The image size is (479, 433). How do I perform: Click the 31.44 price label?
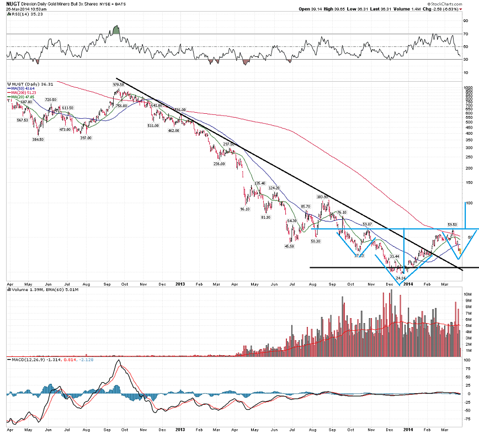[x=395, y=256]
